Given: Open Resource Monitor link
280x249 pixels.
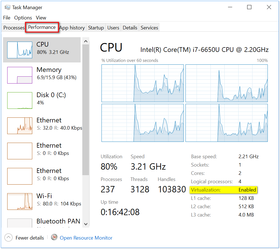Looking at the screenshot, I should pyautogui.click(x=86, y=238).
